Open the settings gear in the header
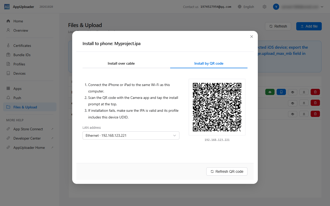This screenshot has height=206, width=330. (x=265, y=7)
